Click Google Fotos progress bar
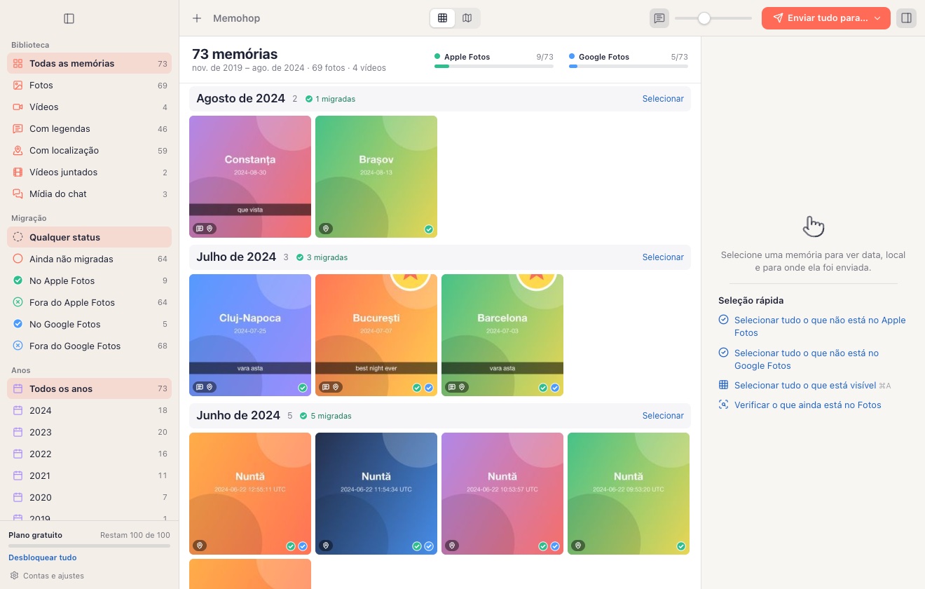 click(x=629, y=66)
